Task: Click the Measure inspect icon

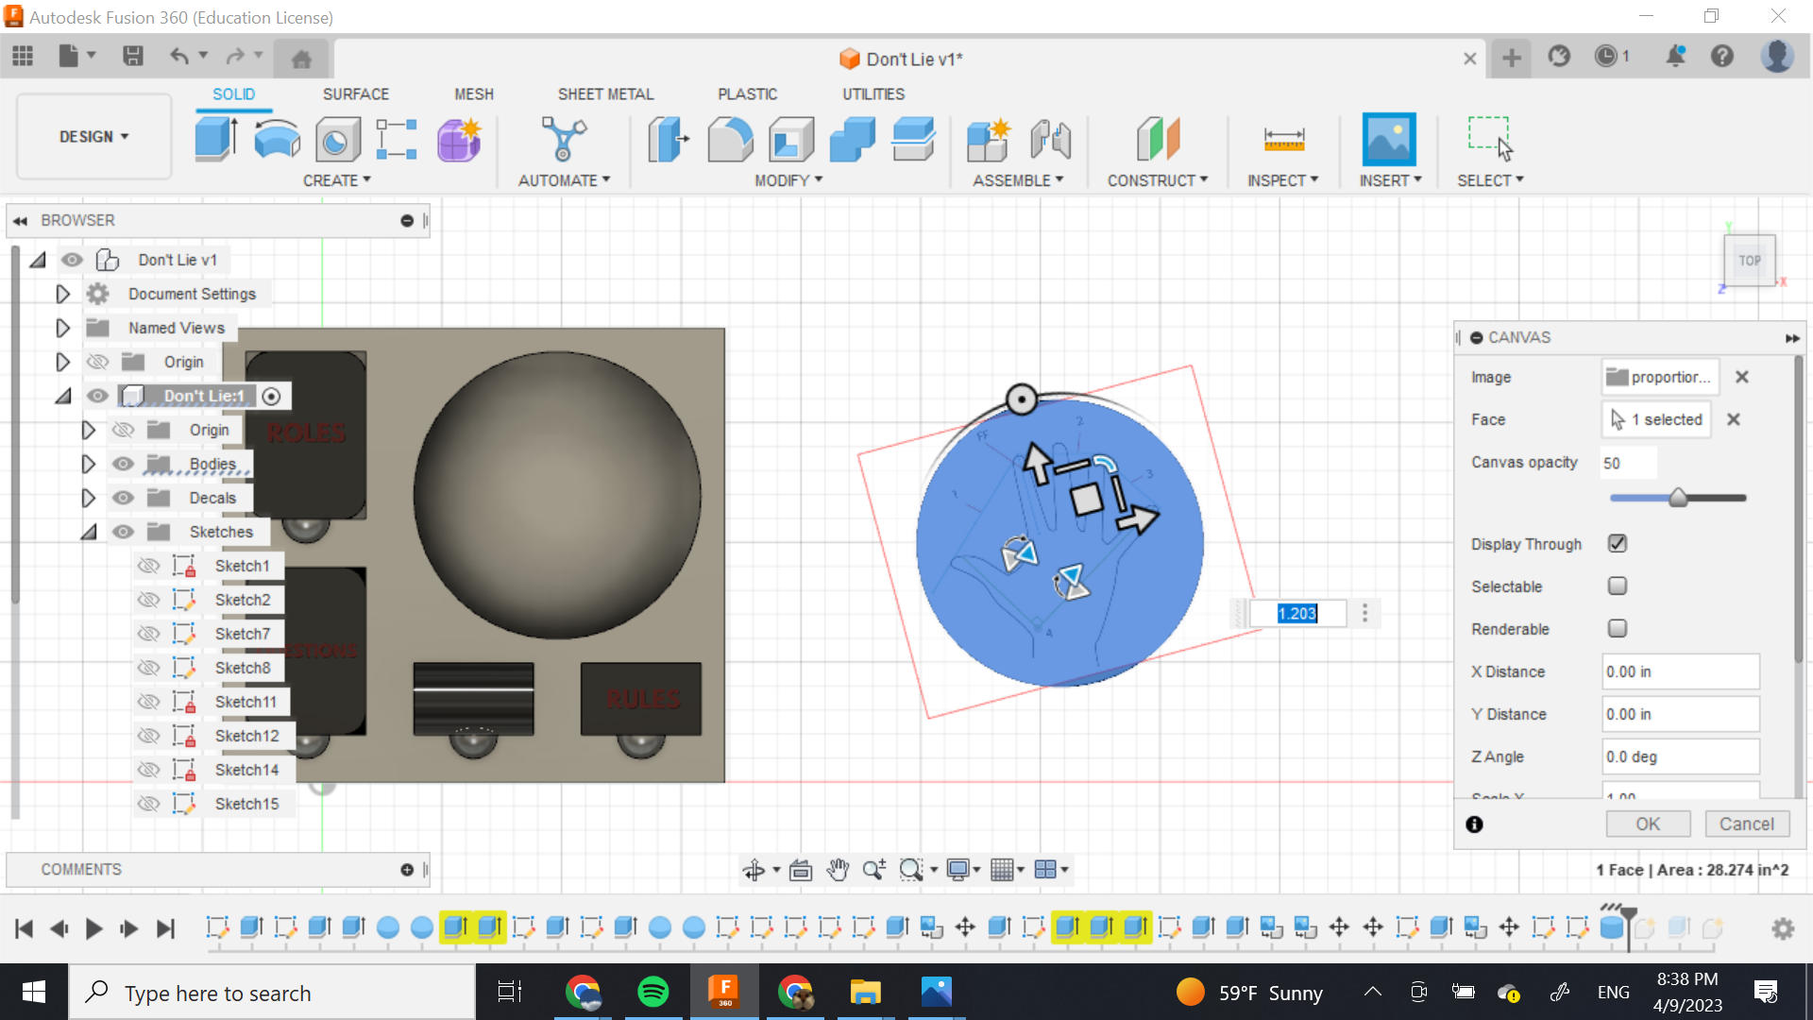Action: 1283,139
